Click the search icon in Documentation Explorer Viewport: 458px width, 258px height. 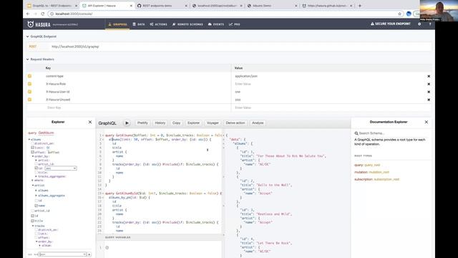[x=356, y=133]
